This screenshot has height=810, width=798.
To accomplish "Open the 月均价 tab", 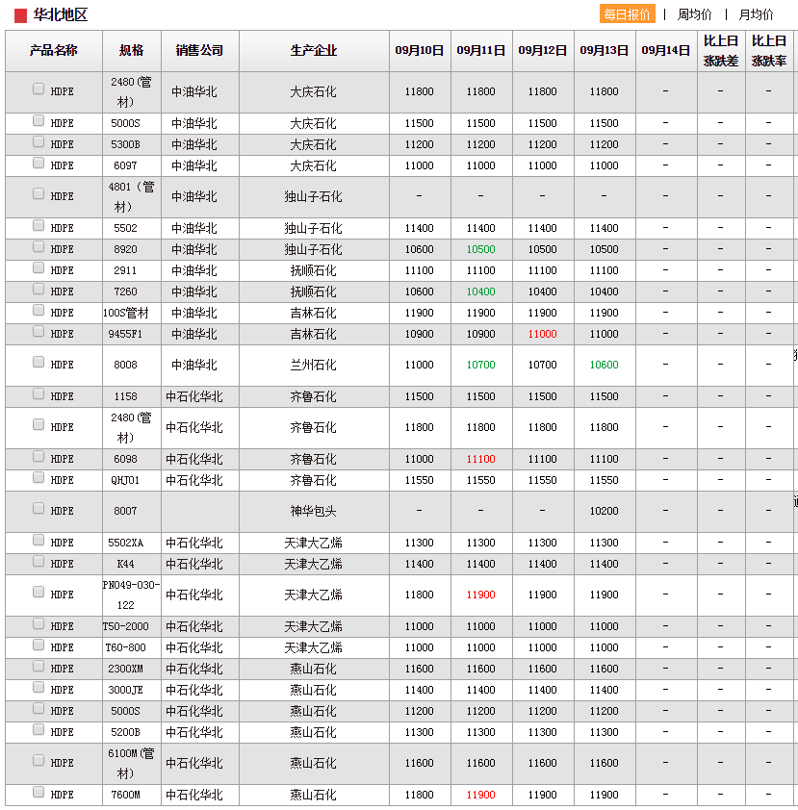I will point(756,14).
